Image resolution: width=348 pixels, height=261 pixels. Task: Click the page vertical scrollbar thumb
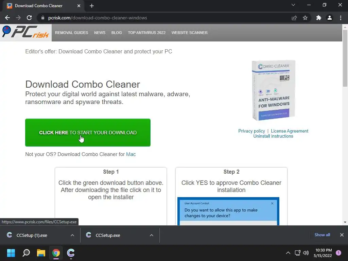[345, 58]
